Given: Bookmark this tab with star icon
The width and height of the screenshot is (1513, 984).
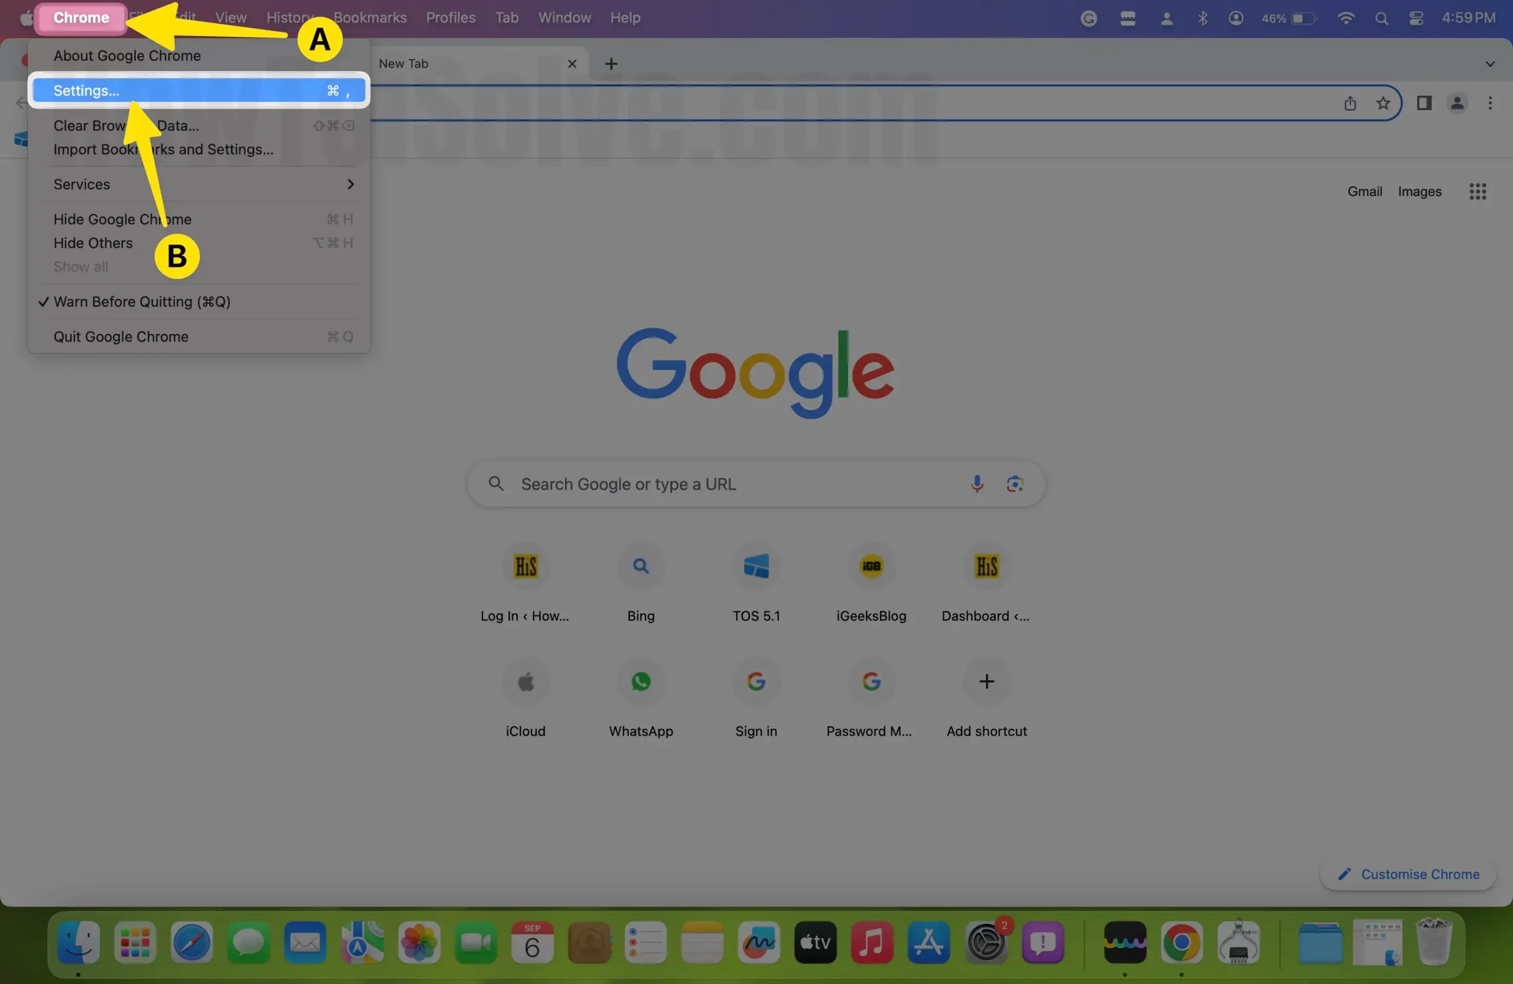Looking at the screenshot, I should [1382, 103].
